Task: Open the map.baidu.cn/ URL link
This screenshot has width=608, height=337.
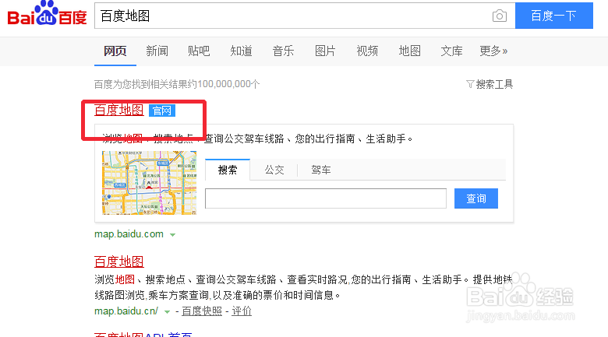Action: pos(126,311)
